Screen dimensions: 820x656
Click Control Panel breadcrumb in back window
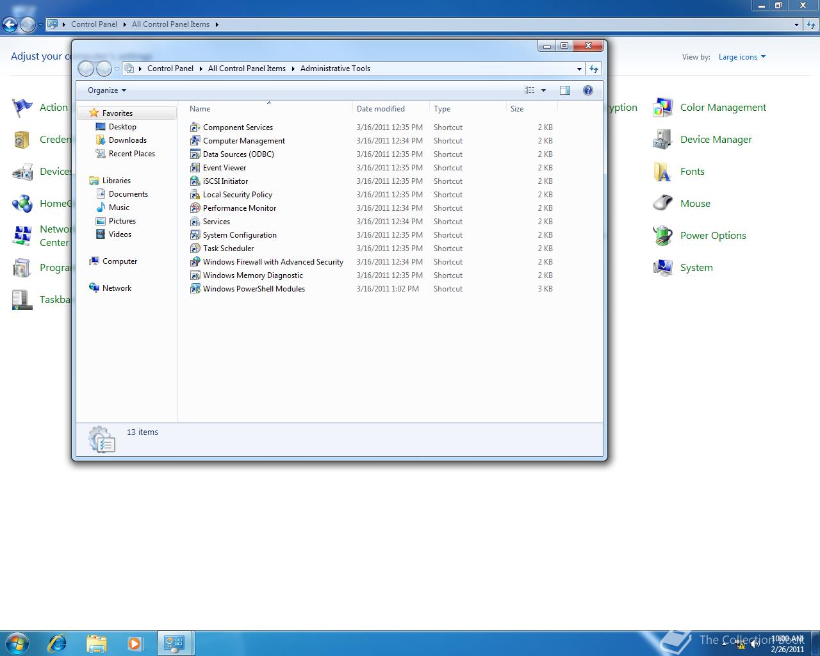click(94, 24)
